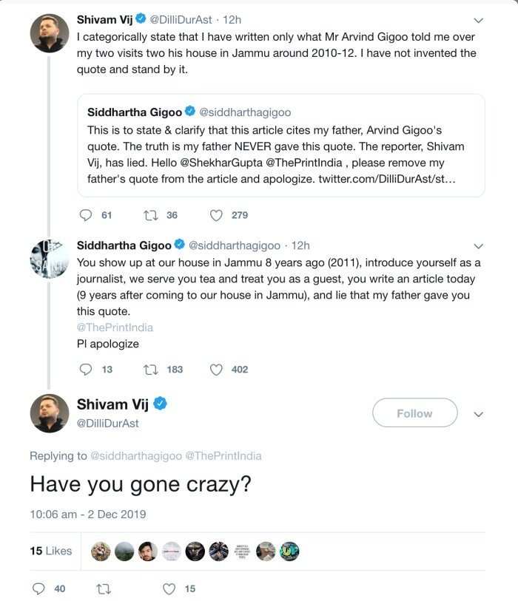Like the tweet with 279 likes
The width and height of the screenshot is (518, 601).
tap(216, 215)
